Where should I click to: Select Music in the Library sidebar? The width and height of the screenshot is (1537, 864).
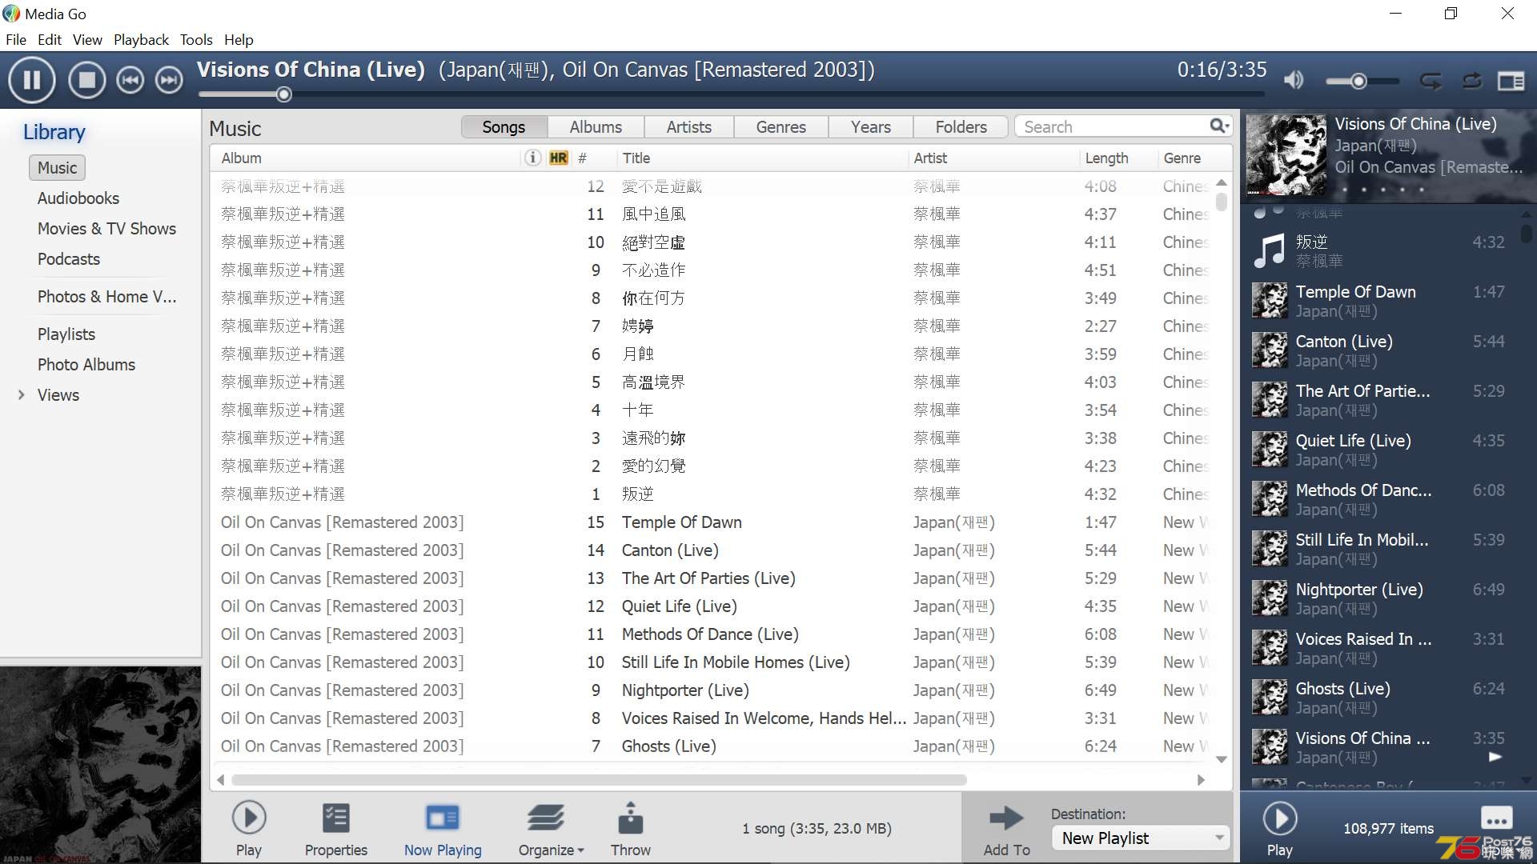pyautogui.click(x=58, y=168)
